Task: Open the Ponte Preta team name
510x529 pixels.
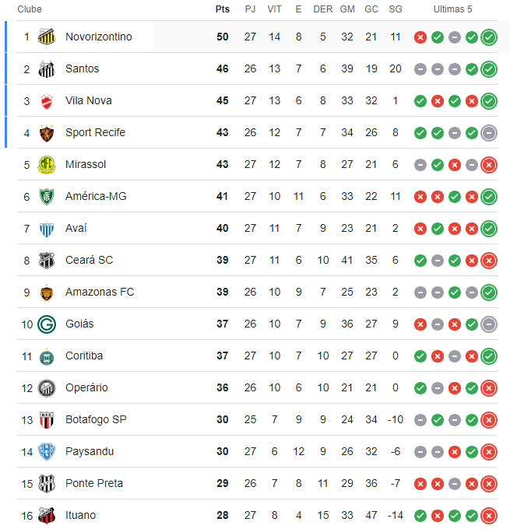Action: pyautogui.click(x=94, y=483)
